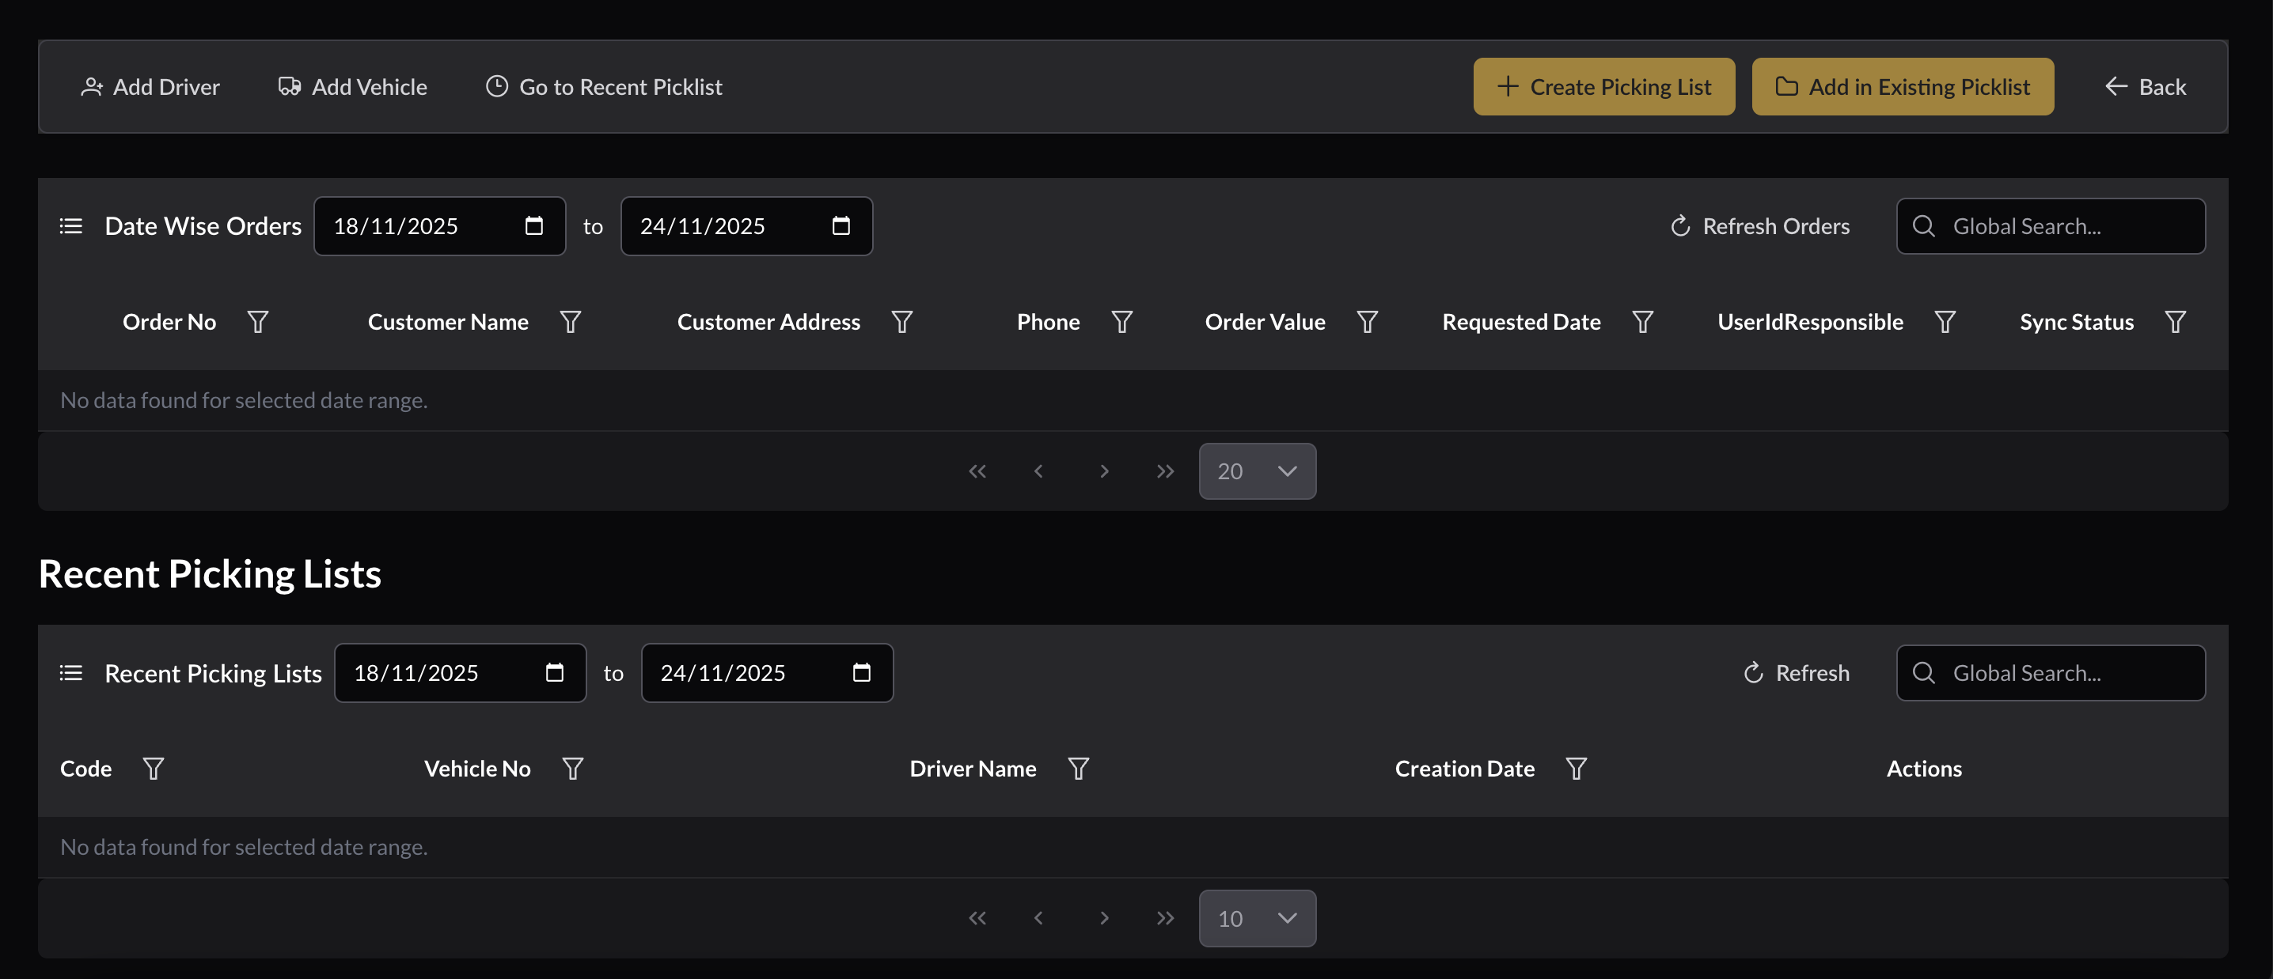Open the Sync Status column filter

tap(2176, 322)
